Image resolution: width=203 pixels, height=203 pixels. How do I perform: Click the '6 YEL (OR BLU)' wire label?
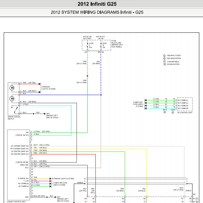click(39, 148)
